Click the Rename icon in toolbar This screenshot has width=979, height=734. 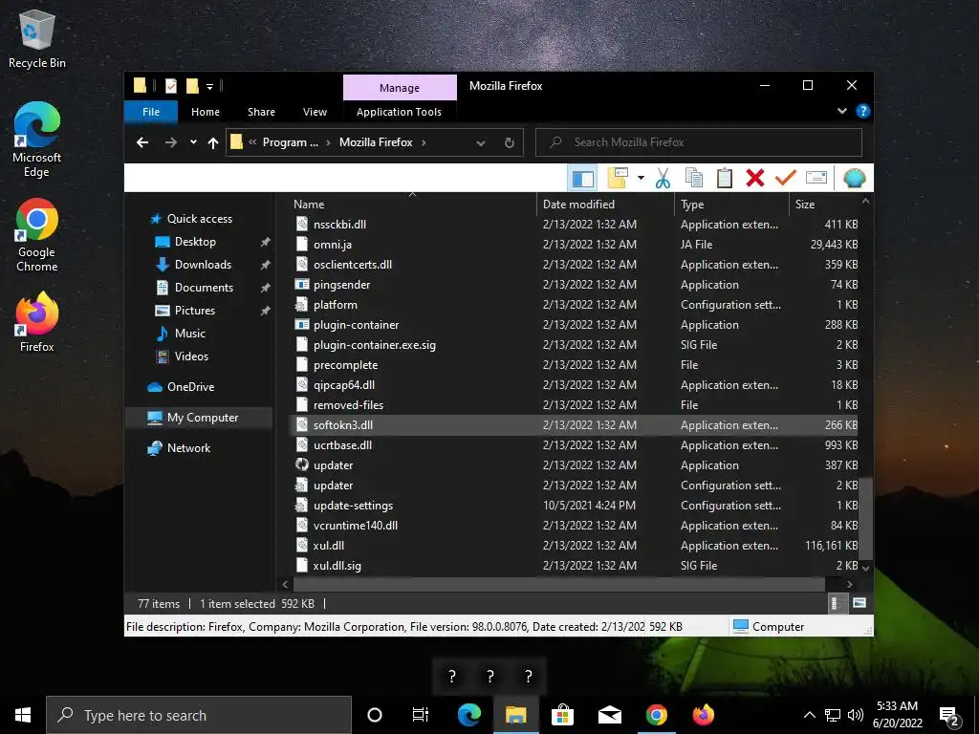pos(816,179)
